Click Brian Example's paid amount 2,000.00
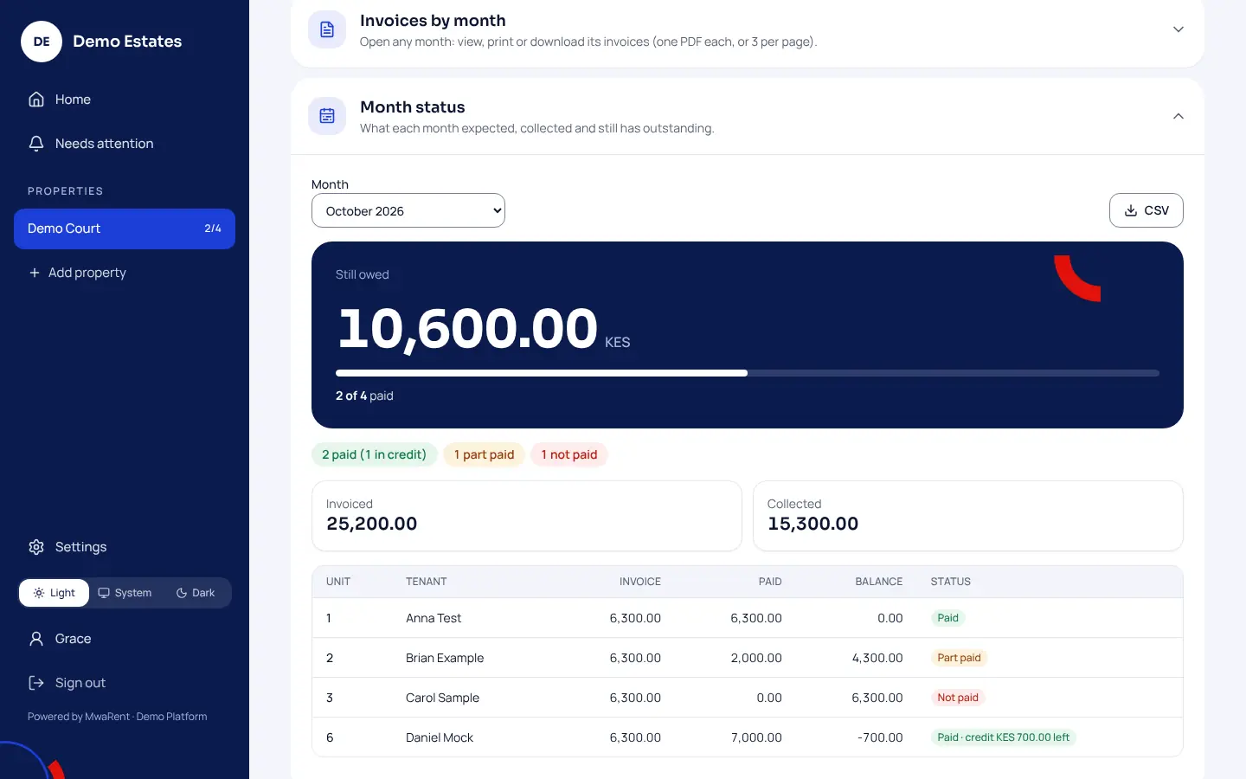 [756, 658]
